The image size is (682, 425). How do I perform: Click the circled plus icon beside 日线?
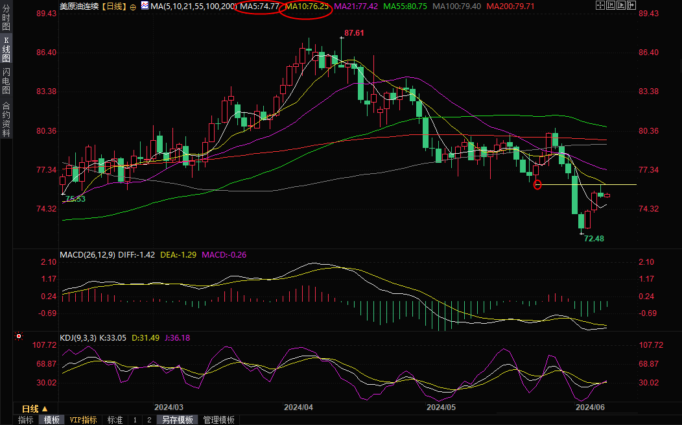click(x=134, y=6)
